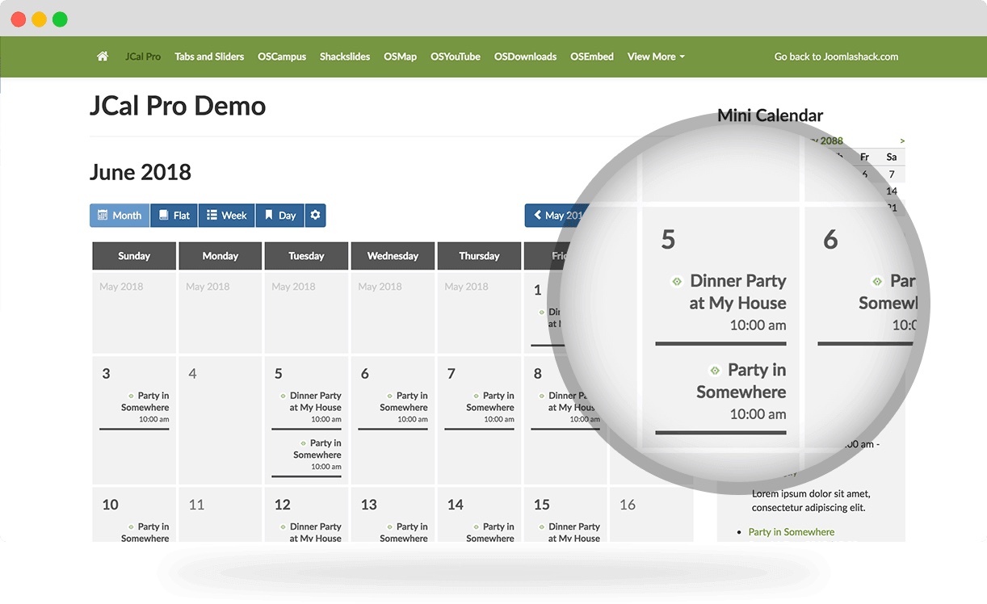Screen dimensions: 987x604
Task: Switch to Month calendar view
Action: pyautogui.click(x=120, y=216)
